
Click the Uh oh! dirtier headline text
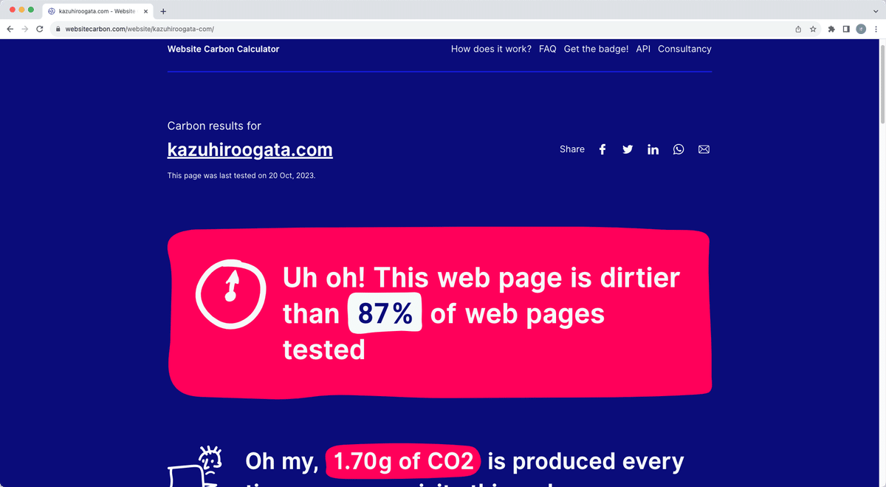[x=481, y=313]
